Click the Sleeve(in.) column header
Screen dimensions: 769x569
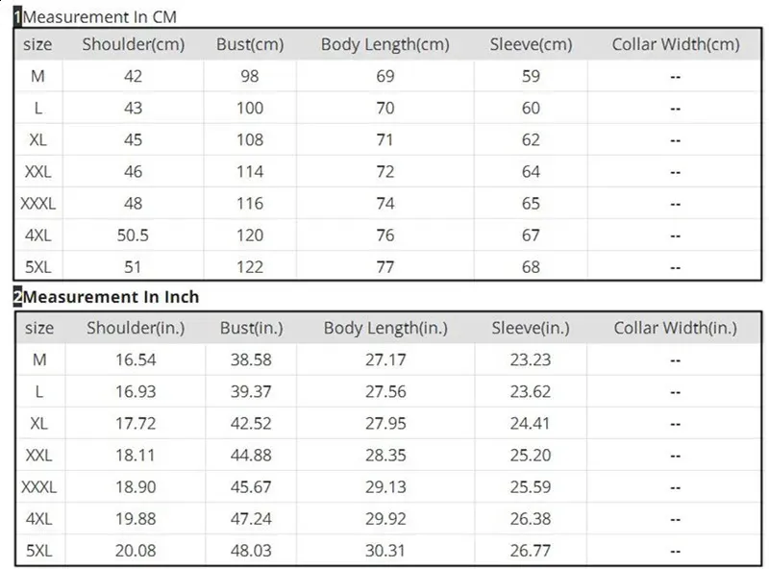point(531,328)
